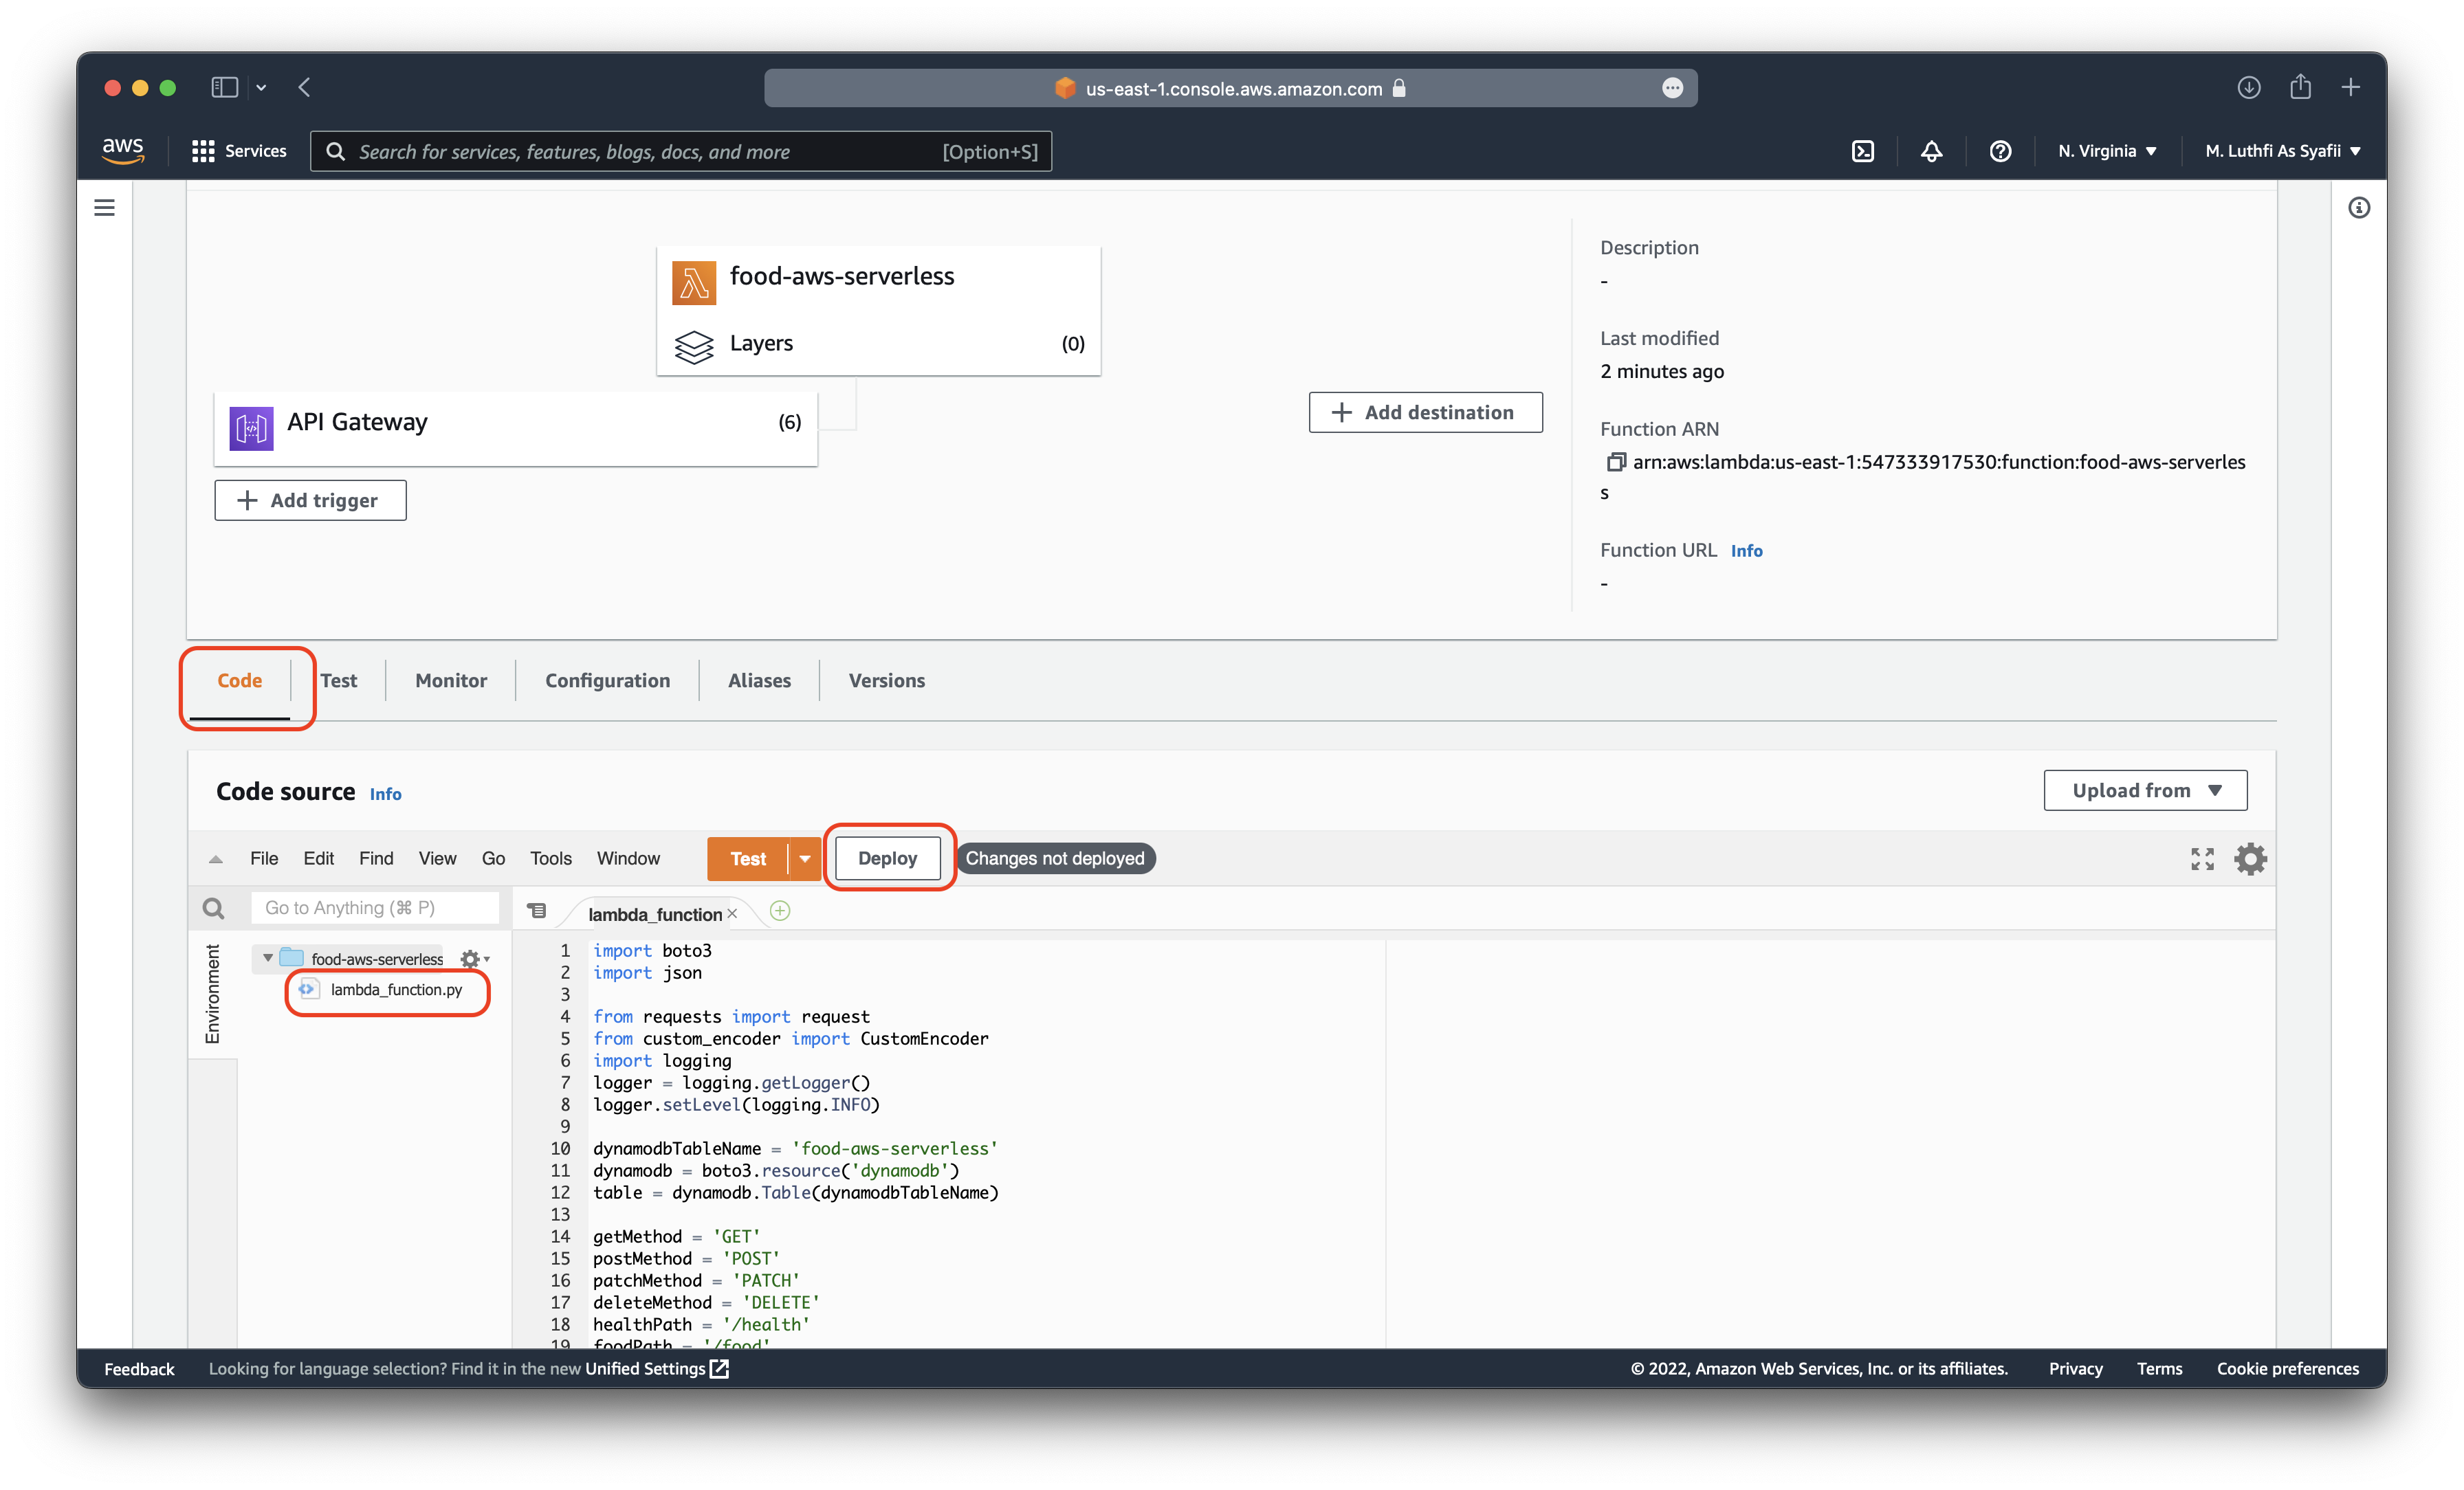Click the orange Test button
Image resolution: width=2464 pixels, height=1490 pixels.
748,858
